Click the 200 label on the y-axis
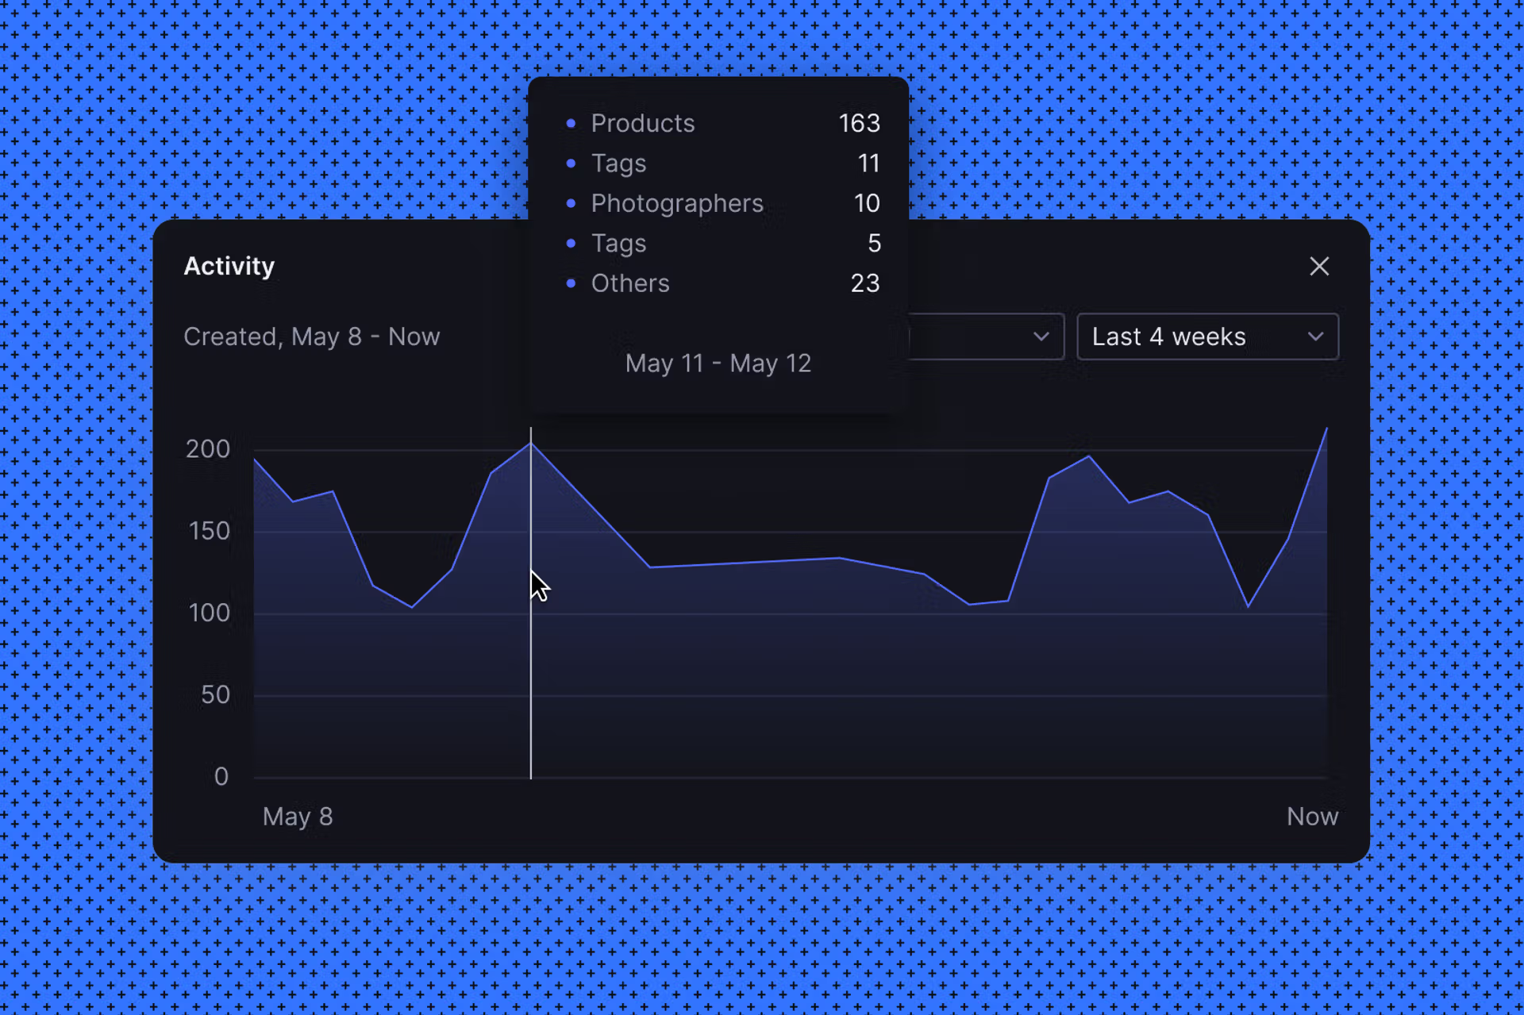The width and height of the screenshot is (1524, 1015). [x=208, y=449]
